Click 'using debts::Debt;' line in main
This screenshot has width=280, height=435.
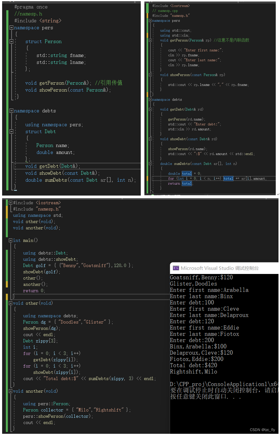coord(46,253)
